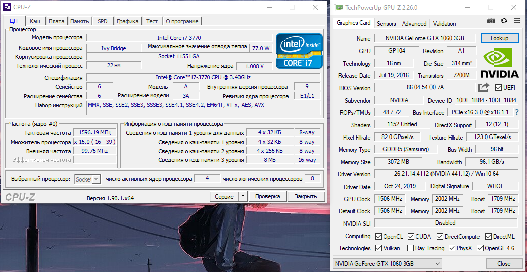Viewport: 527px width, 272px height.
Task: Open the GPU-Z hamburger menu
Action: (x=517, y=21)
